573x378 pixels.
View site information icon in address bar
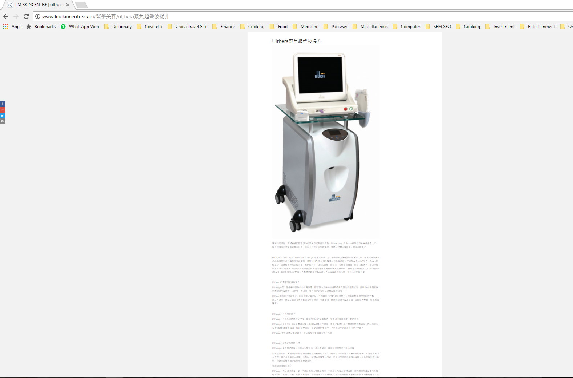pos(38,16)
